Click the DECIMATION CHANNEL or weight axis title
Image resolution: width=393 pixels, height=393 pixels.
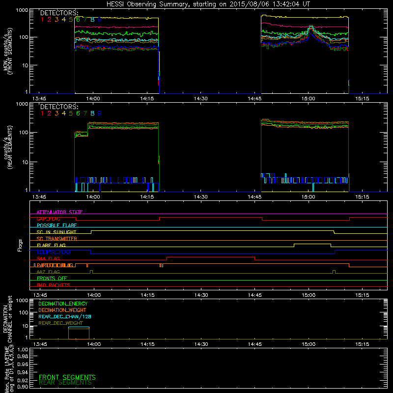7,319
